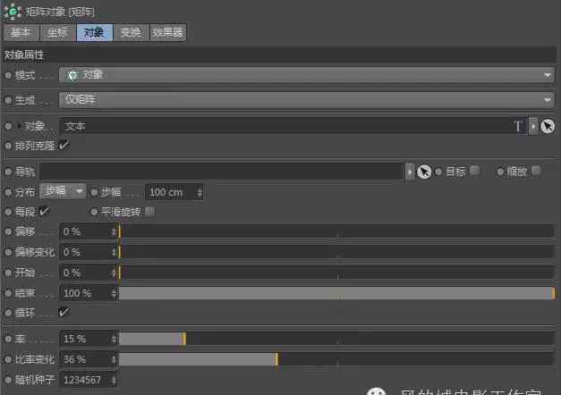561x395 pixels.
Task: Click the arrow button beside the 文本 field
Action: tap(533, 127)
